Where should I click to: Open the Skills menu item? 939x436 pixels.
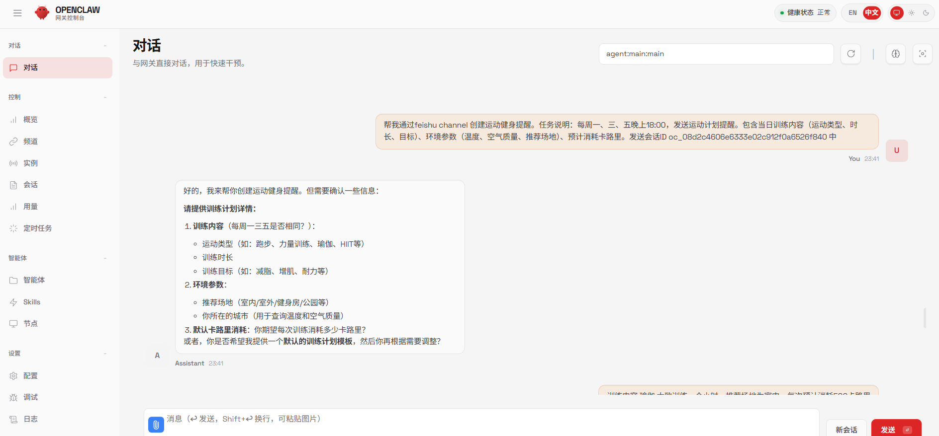coord(32,302)
